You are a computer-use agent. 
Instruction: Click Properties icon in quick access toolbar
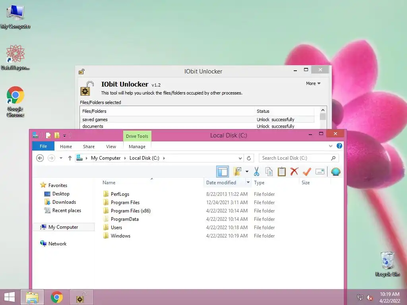48,135
